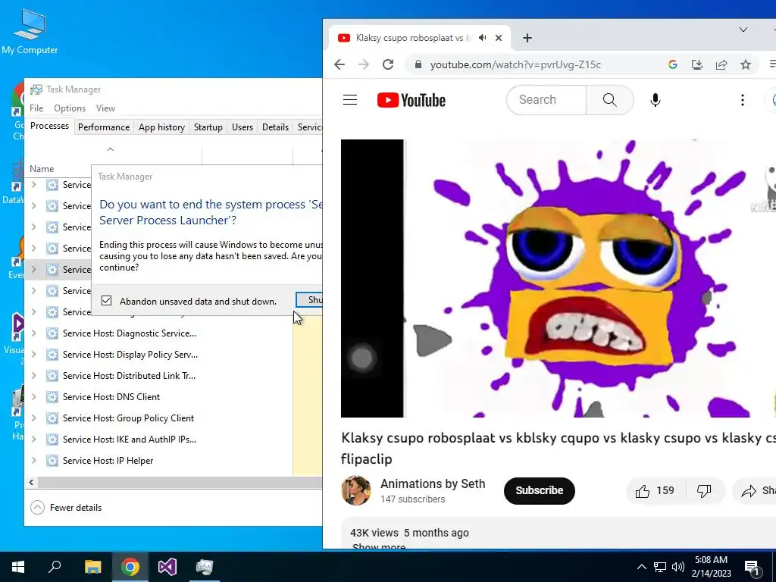Expand Service Host: IP Helper row
The height and width of the screenshot is (582, 776).
click(33, 460)
